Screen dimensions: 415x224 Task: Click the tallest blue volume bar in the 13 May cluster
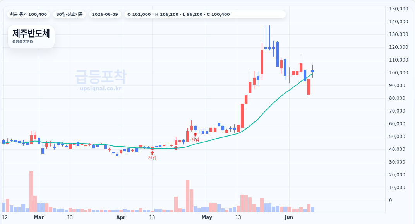[266, 208]
